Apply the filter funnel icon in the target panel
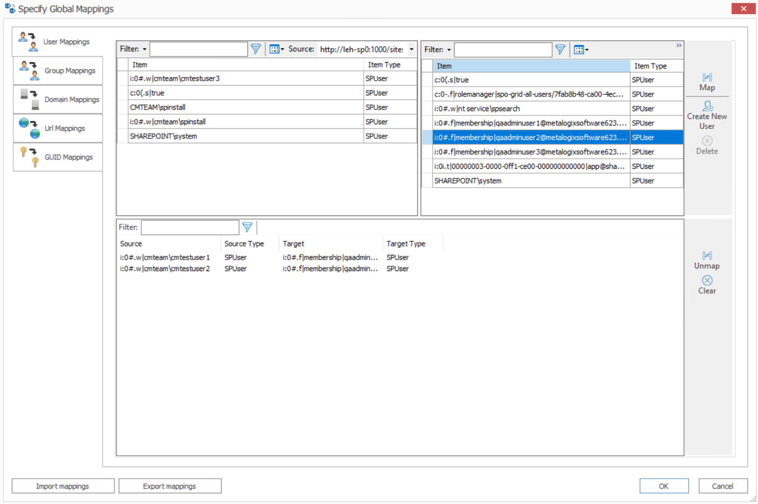The height and width of the screenshot is (504, 758). (x=560, y=49)
